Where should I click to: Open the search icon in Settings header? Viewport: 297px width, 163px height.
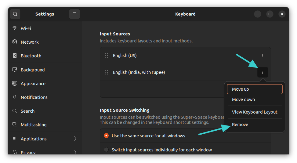pyautogui.click(x=15, y=14)
